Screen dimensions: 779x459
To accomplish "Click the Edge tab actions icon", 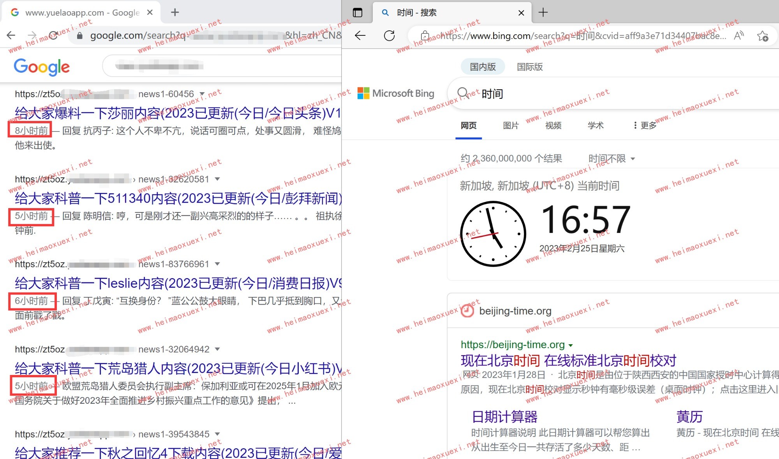I will pos(357,12).
